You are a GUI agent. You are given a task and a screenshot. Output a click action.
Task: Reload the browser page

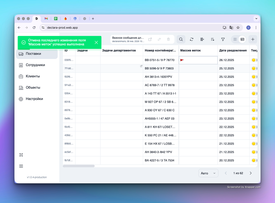tap(34, 28)
